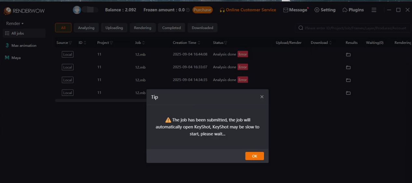Image resolution: width=412 pixels, height=183 pixels.
Task: Switch to the Completed tab
Action: pyautogui.click(x=172, y=28)
